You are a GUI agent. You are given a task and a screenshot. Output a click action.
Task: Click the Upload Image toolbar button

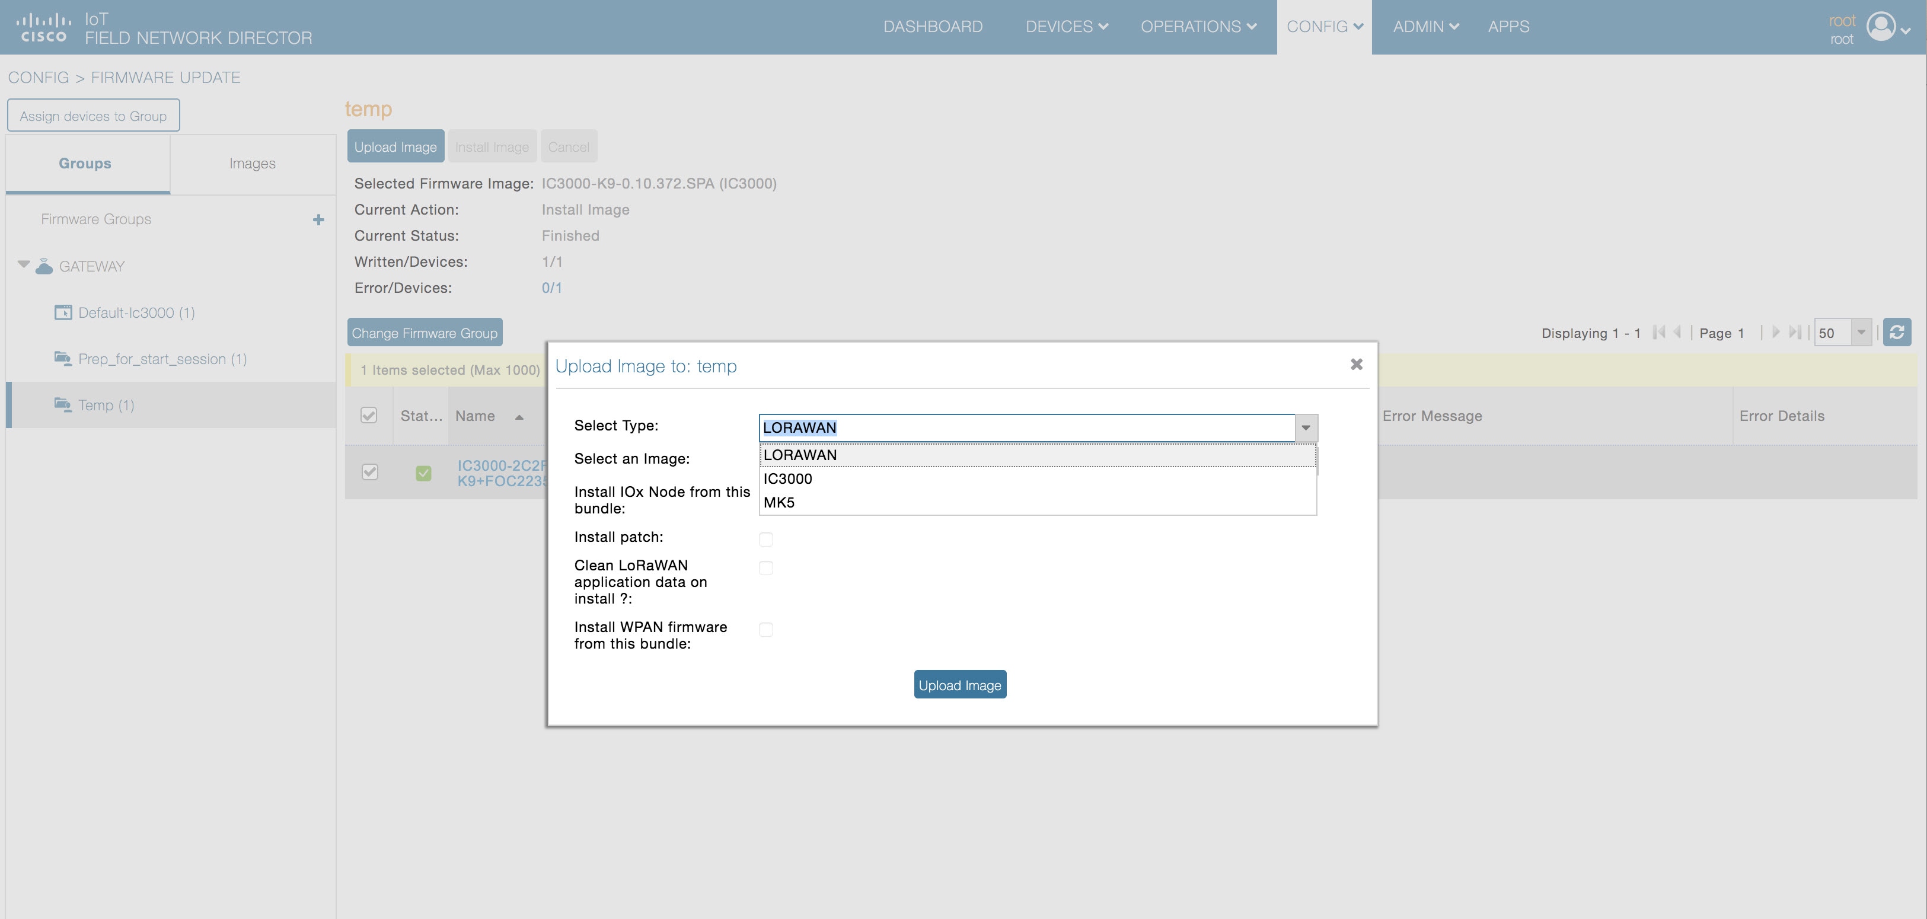tap(395, 146)
